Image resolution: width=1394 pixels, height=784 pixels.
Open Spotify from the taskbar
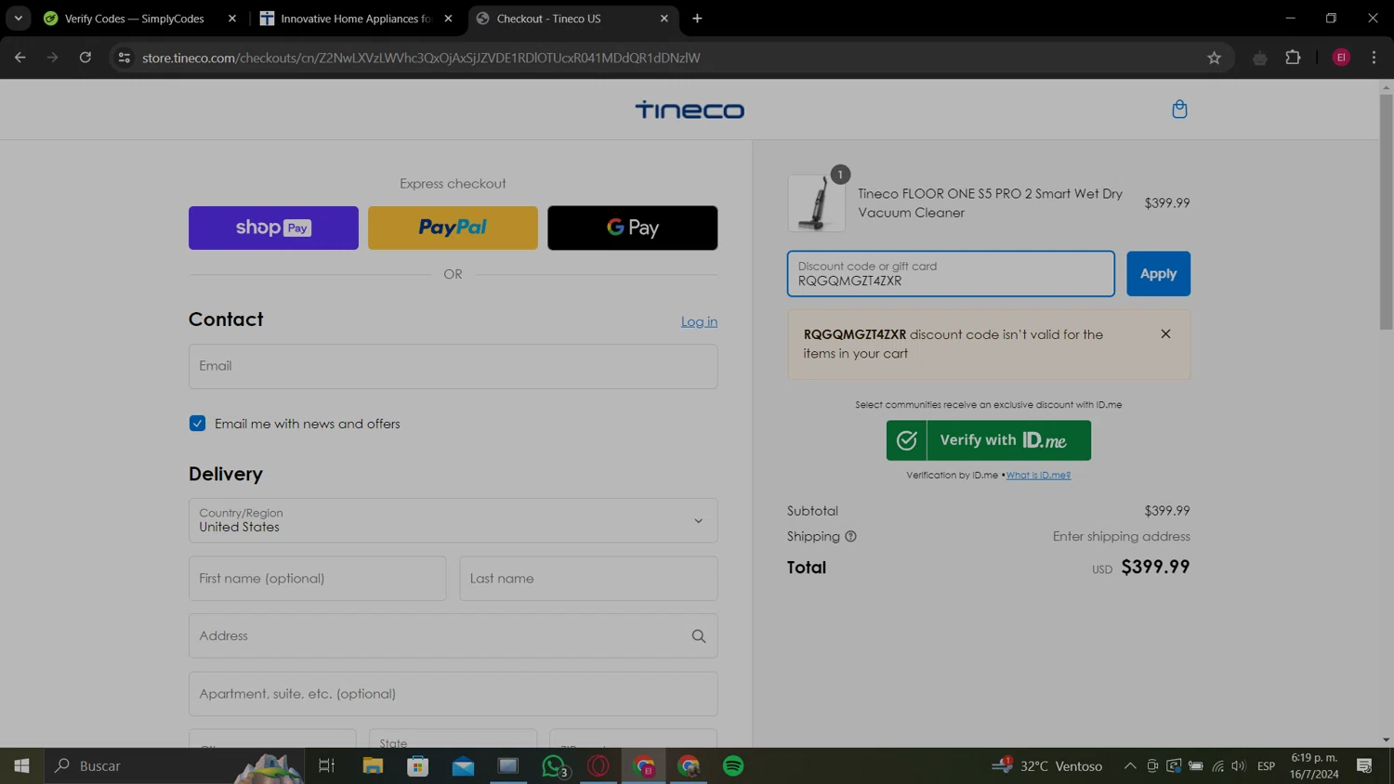pyautogui.click(x=733, y=766)
